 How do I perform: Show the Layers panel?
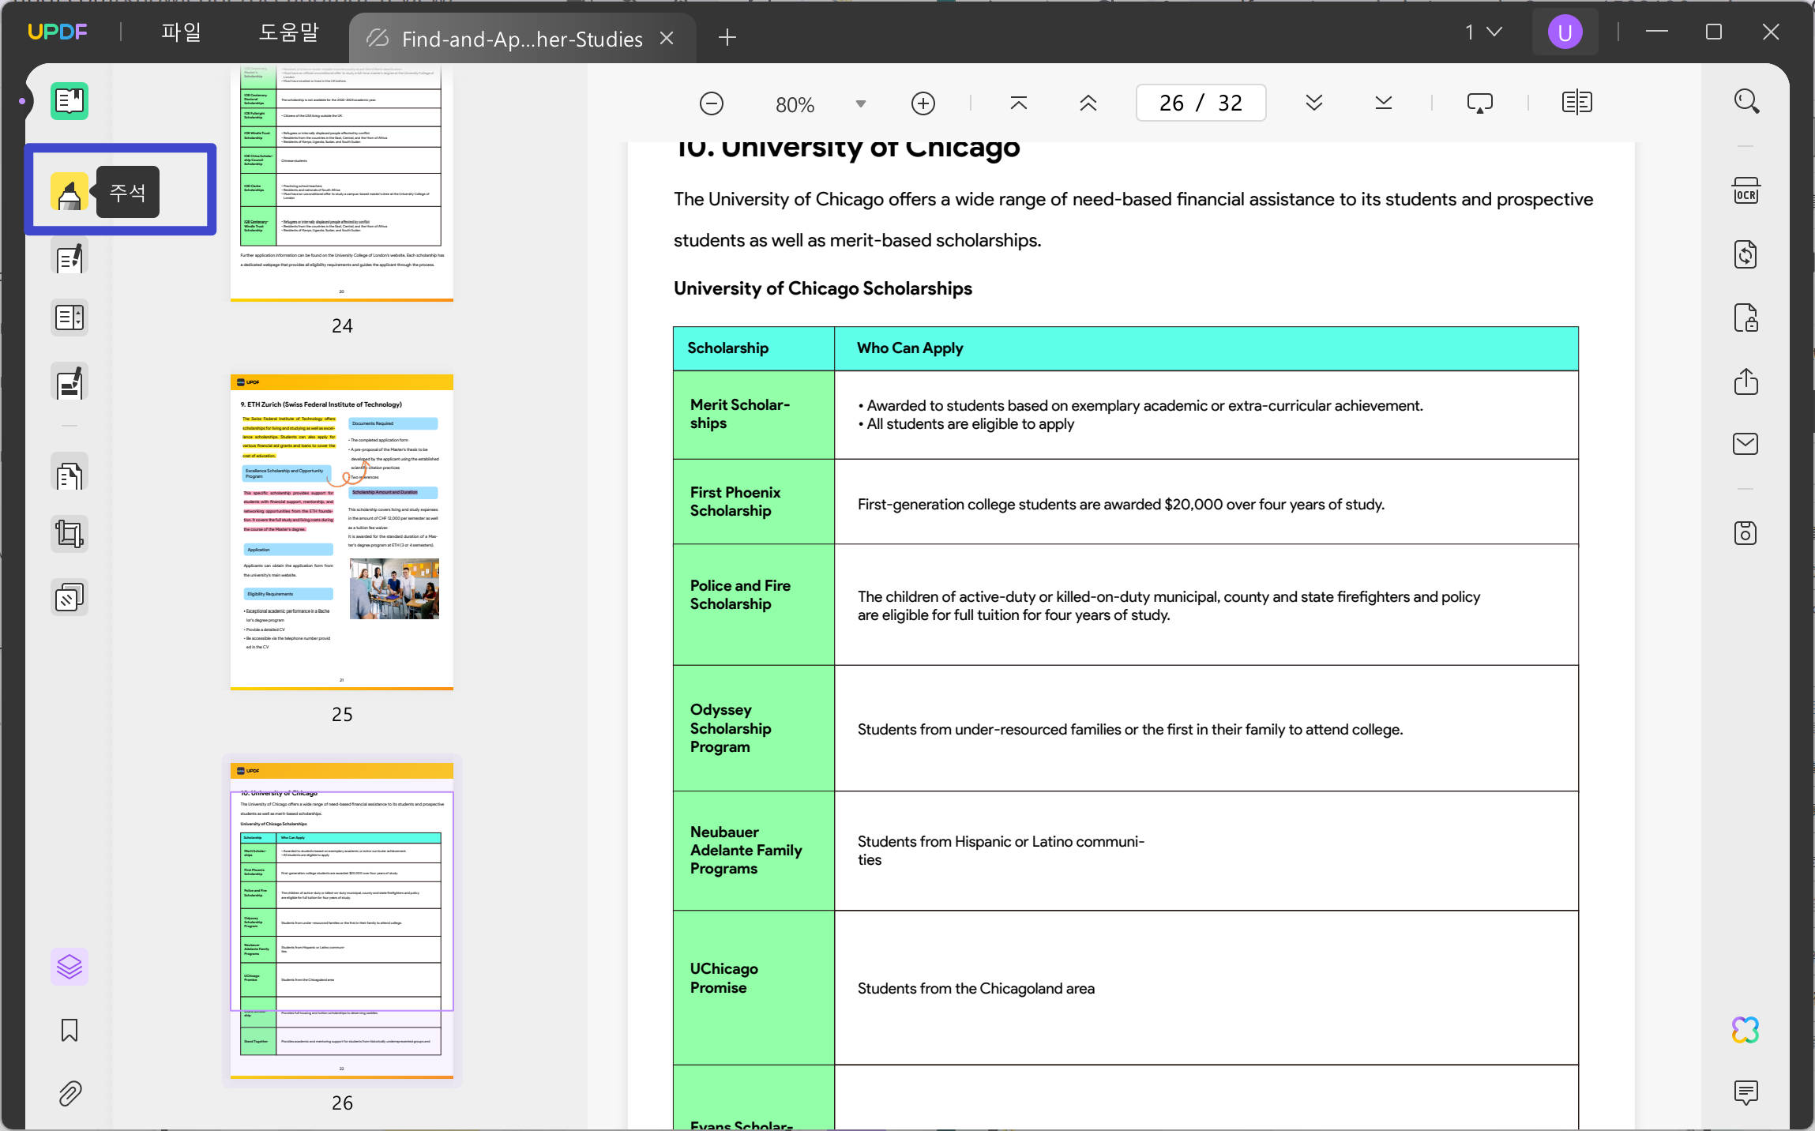pos(70,967)
